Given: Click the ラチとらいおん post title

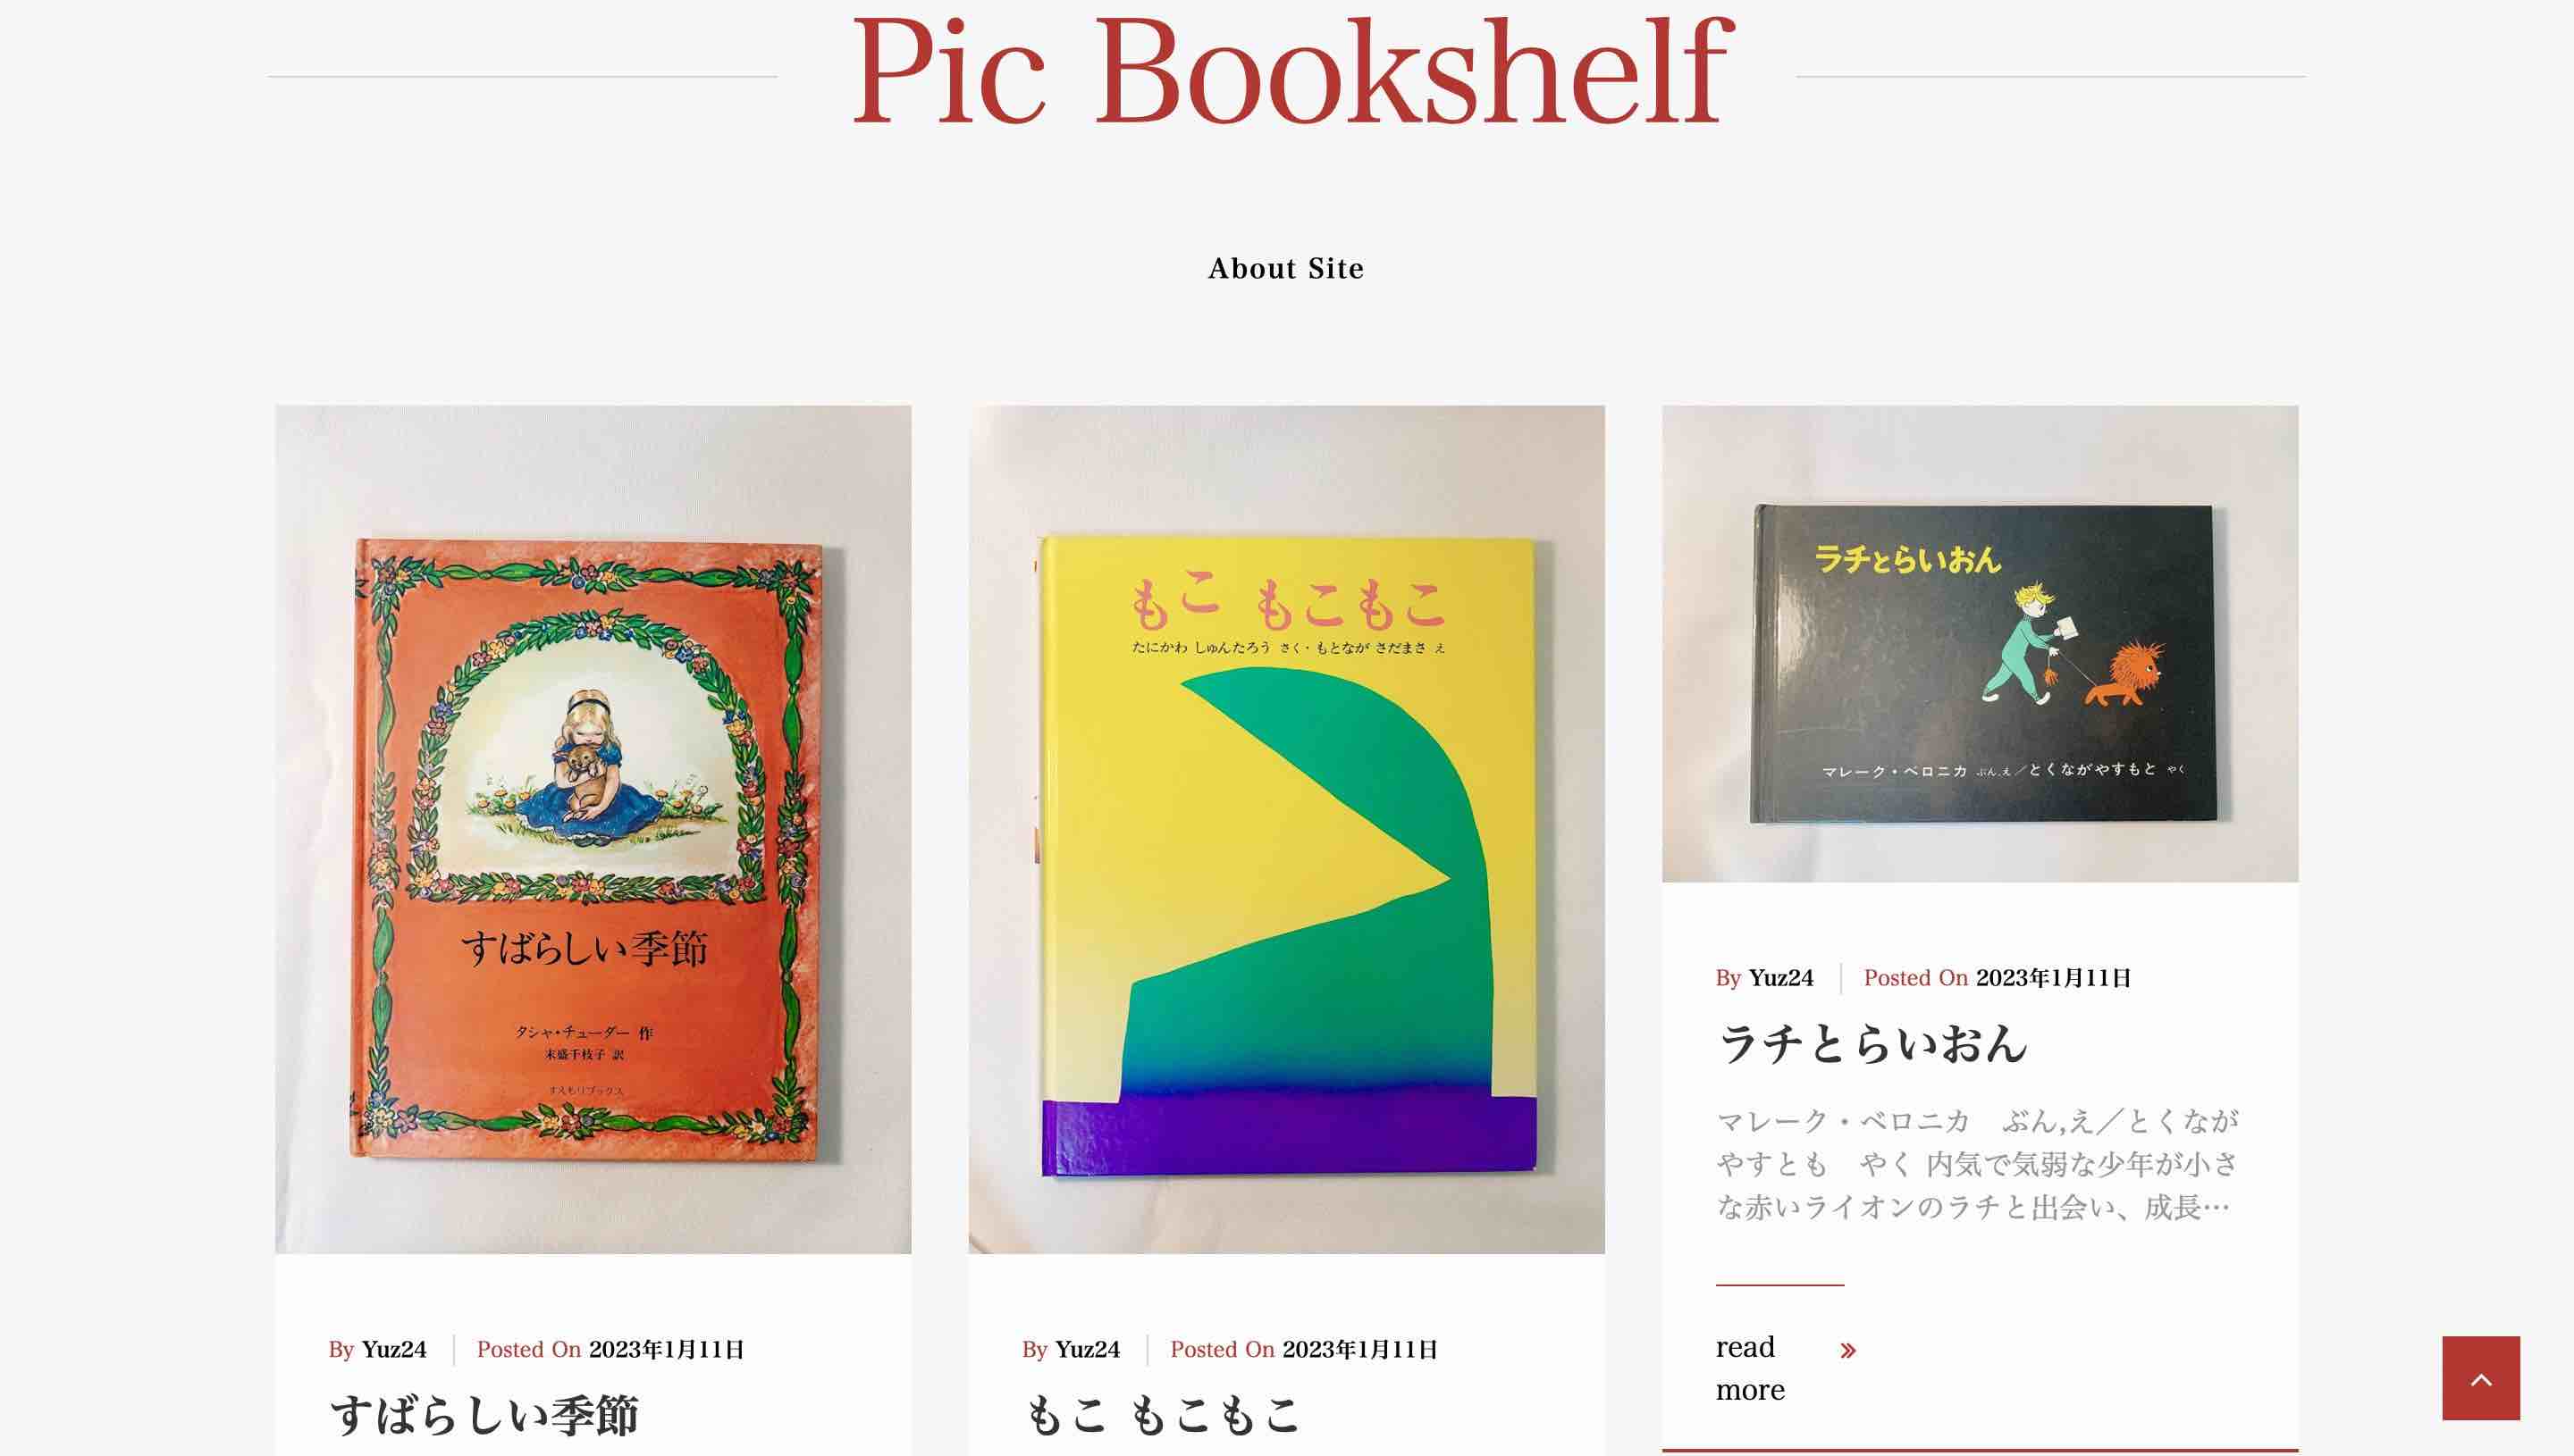Looking at the screenshot, I should click(x=1872, y=1043).
